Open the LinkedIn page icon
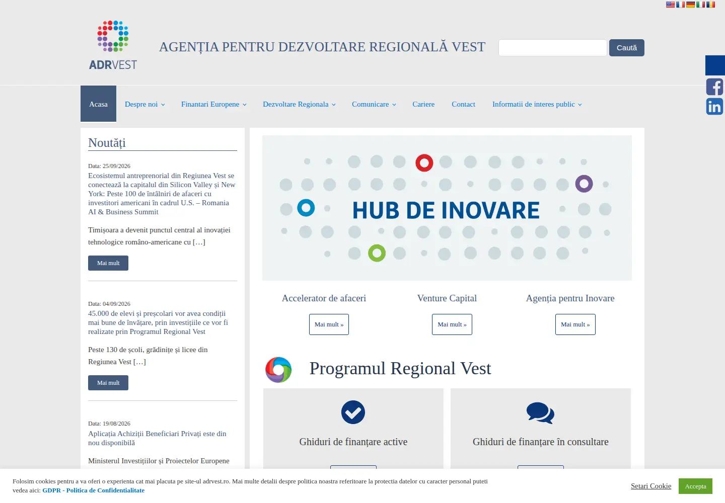This screenshot has width=725, height=503. pos(714,107)
